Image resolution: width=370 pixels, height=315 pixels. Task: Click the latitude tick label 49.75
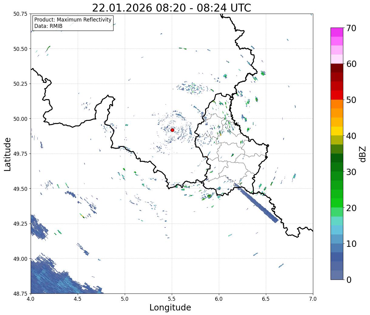(x=20, y=154)
